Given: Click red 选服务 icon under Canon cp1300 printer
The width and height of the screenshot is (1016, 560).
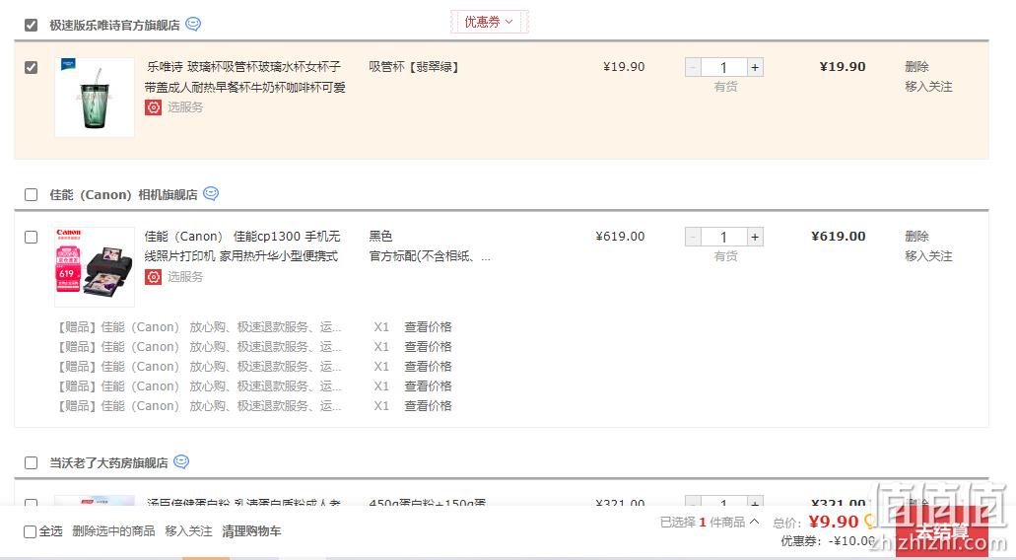Looking at the screenshot, I should point(153,277).
